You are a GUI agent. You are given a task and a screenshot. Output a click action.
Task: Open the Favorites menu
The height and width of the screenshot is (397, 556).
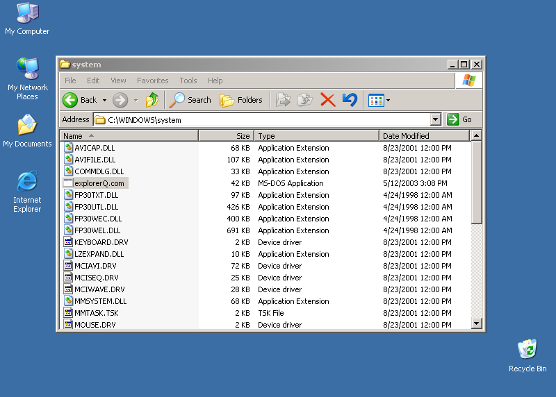point(152,81)
